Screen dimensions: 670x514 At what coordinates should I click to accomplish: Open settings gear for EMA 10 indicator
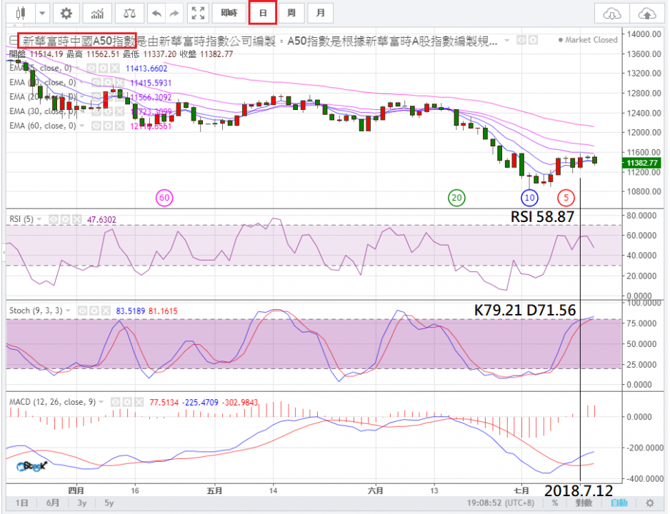click(108, 82)
